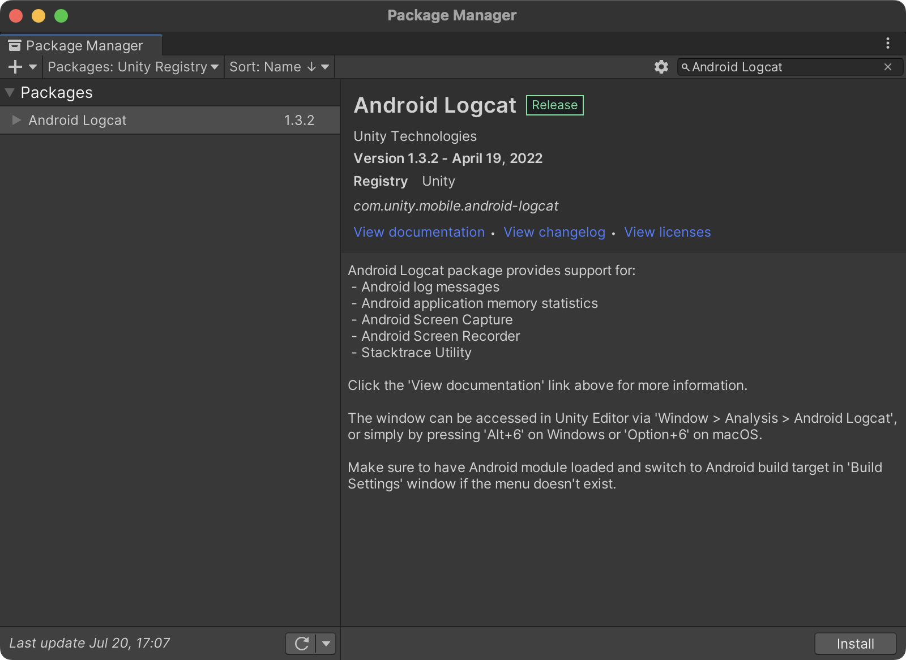Select Android Logcat in the package list
The image size is (906, 660).
pos(78,120)
